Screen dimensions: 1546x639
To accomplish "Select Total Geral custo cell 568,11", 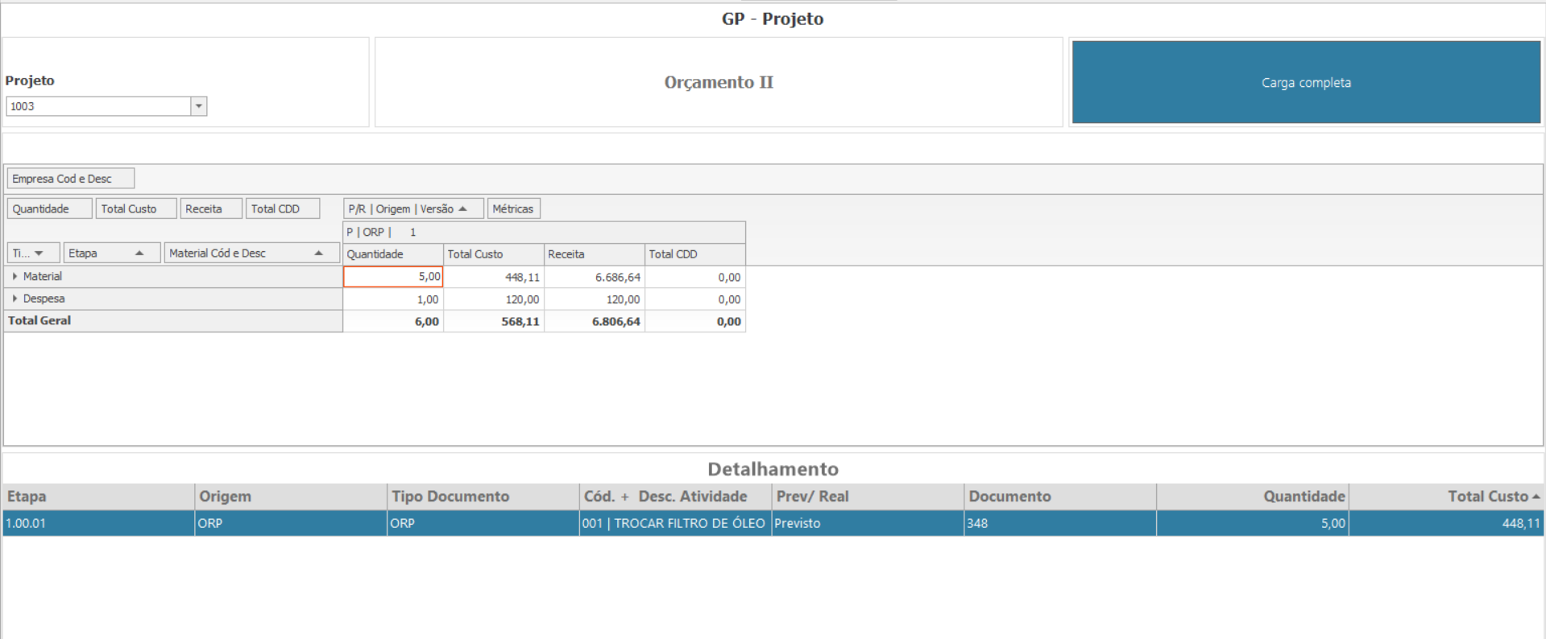I will [494, 321].
